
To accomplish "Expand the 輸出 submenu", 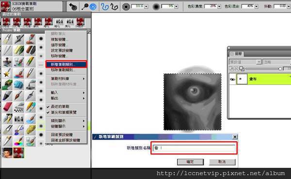I will click(66, 98).
